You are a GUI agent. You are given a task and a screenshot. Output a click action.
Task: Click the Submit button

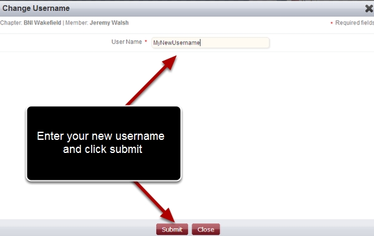(x=172, y=229)
